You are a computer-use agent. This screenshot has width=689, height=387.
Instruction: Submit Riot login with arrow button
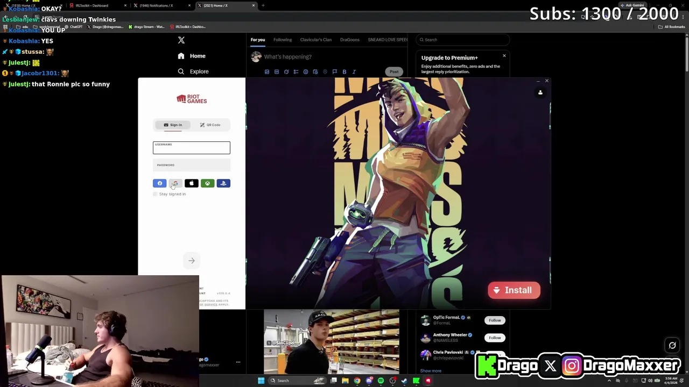point(192,261)
